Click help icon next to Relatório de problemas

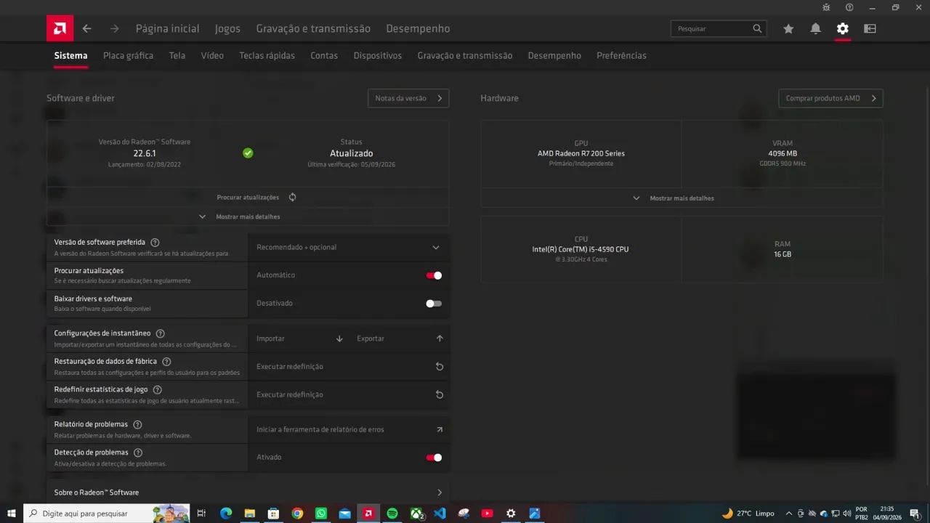pos(137,424)
